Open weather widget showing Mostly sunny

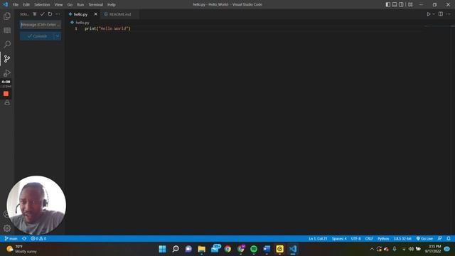22,249
